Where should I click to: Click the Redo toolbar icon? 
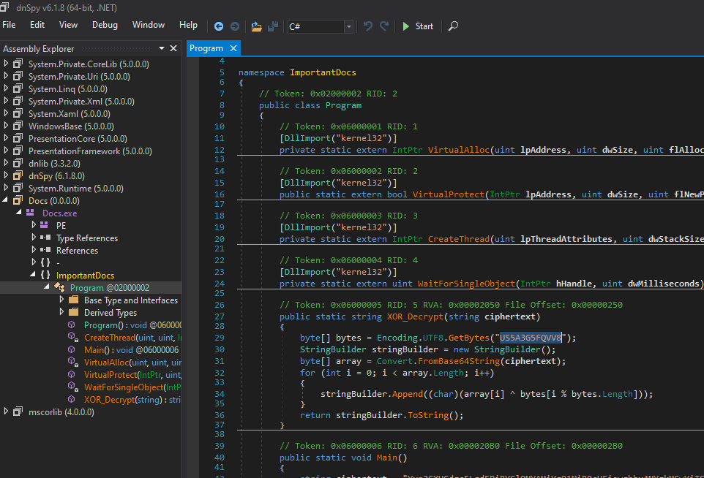(384, 26)
